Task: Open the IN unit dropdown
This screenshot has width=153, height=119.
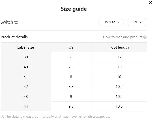Action: click(x=137, y=22)
